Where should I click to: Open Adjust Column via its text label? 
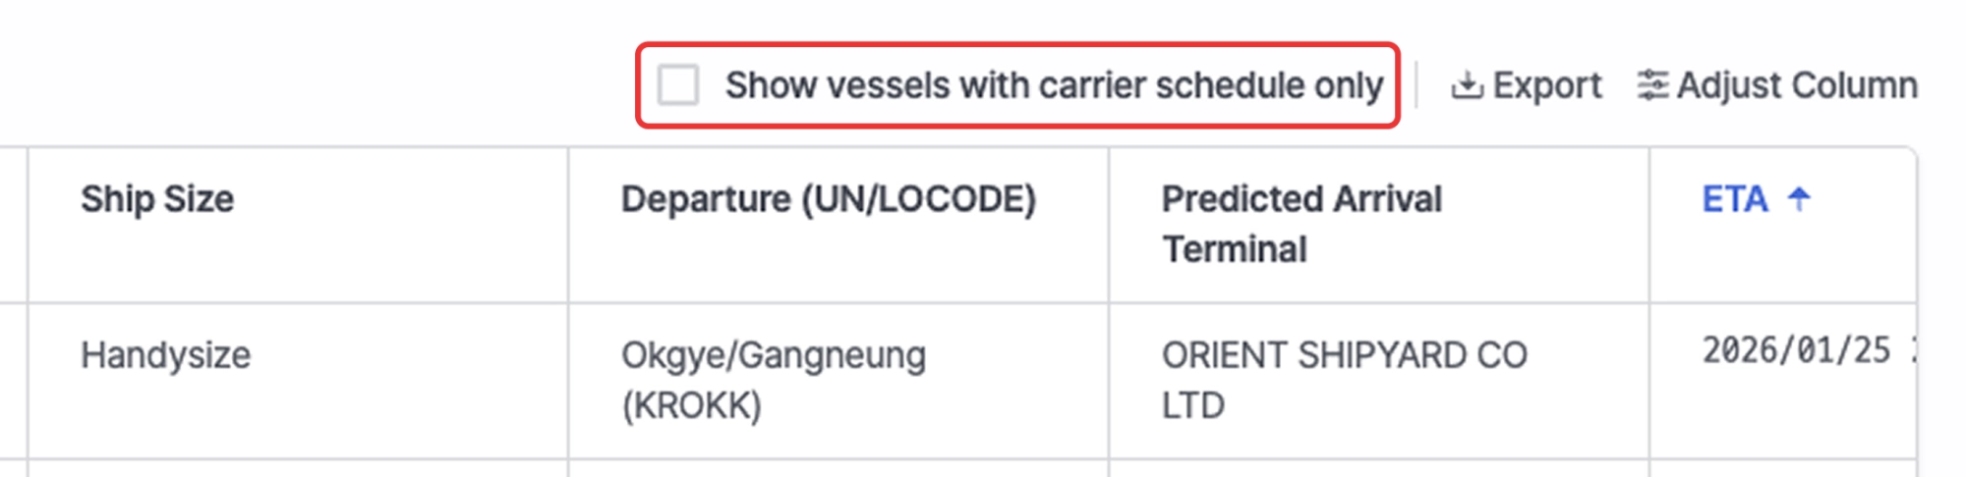pyautogui.click(x=1797, y=86)
